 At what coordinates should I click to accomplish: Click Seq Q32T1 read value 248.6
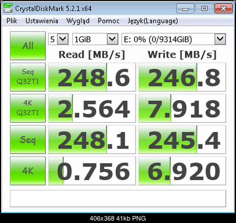pyautogui.click(x=92, y=77)
